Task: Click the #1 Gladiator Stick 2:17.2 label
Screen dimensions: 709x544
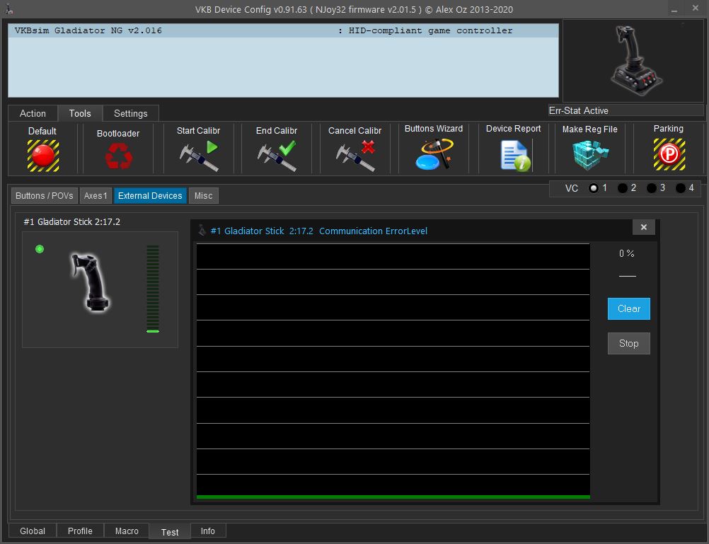Action: pos(72,222)
